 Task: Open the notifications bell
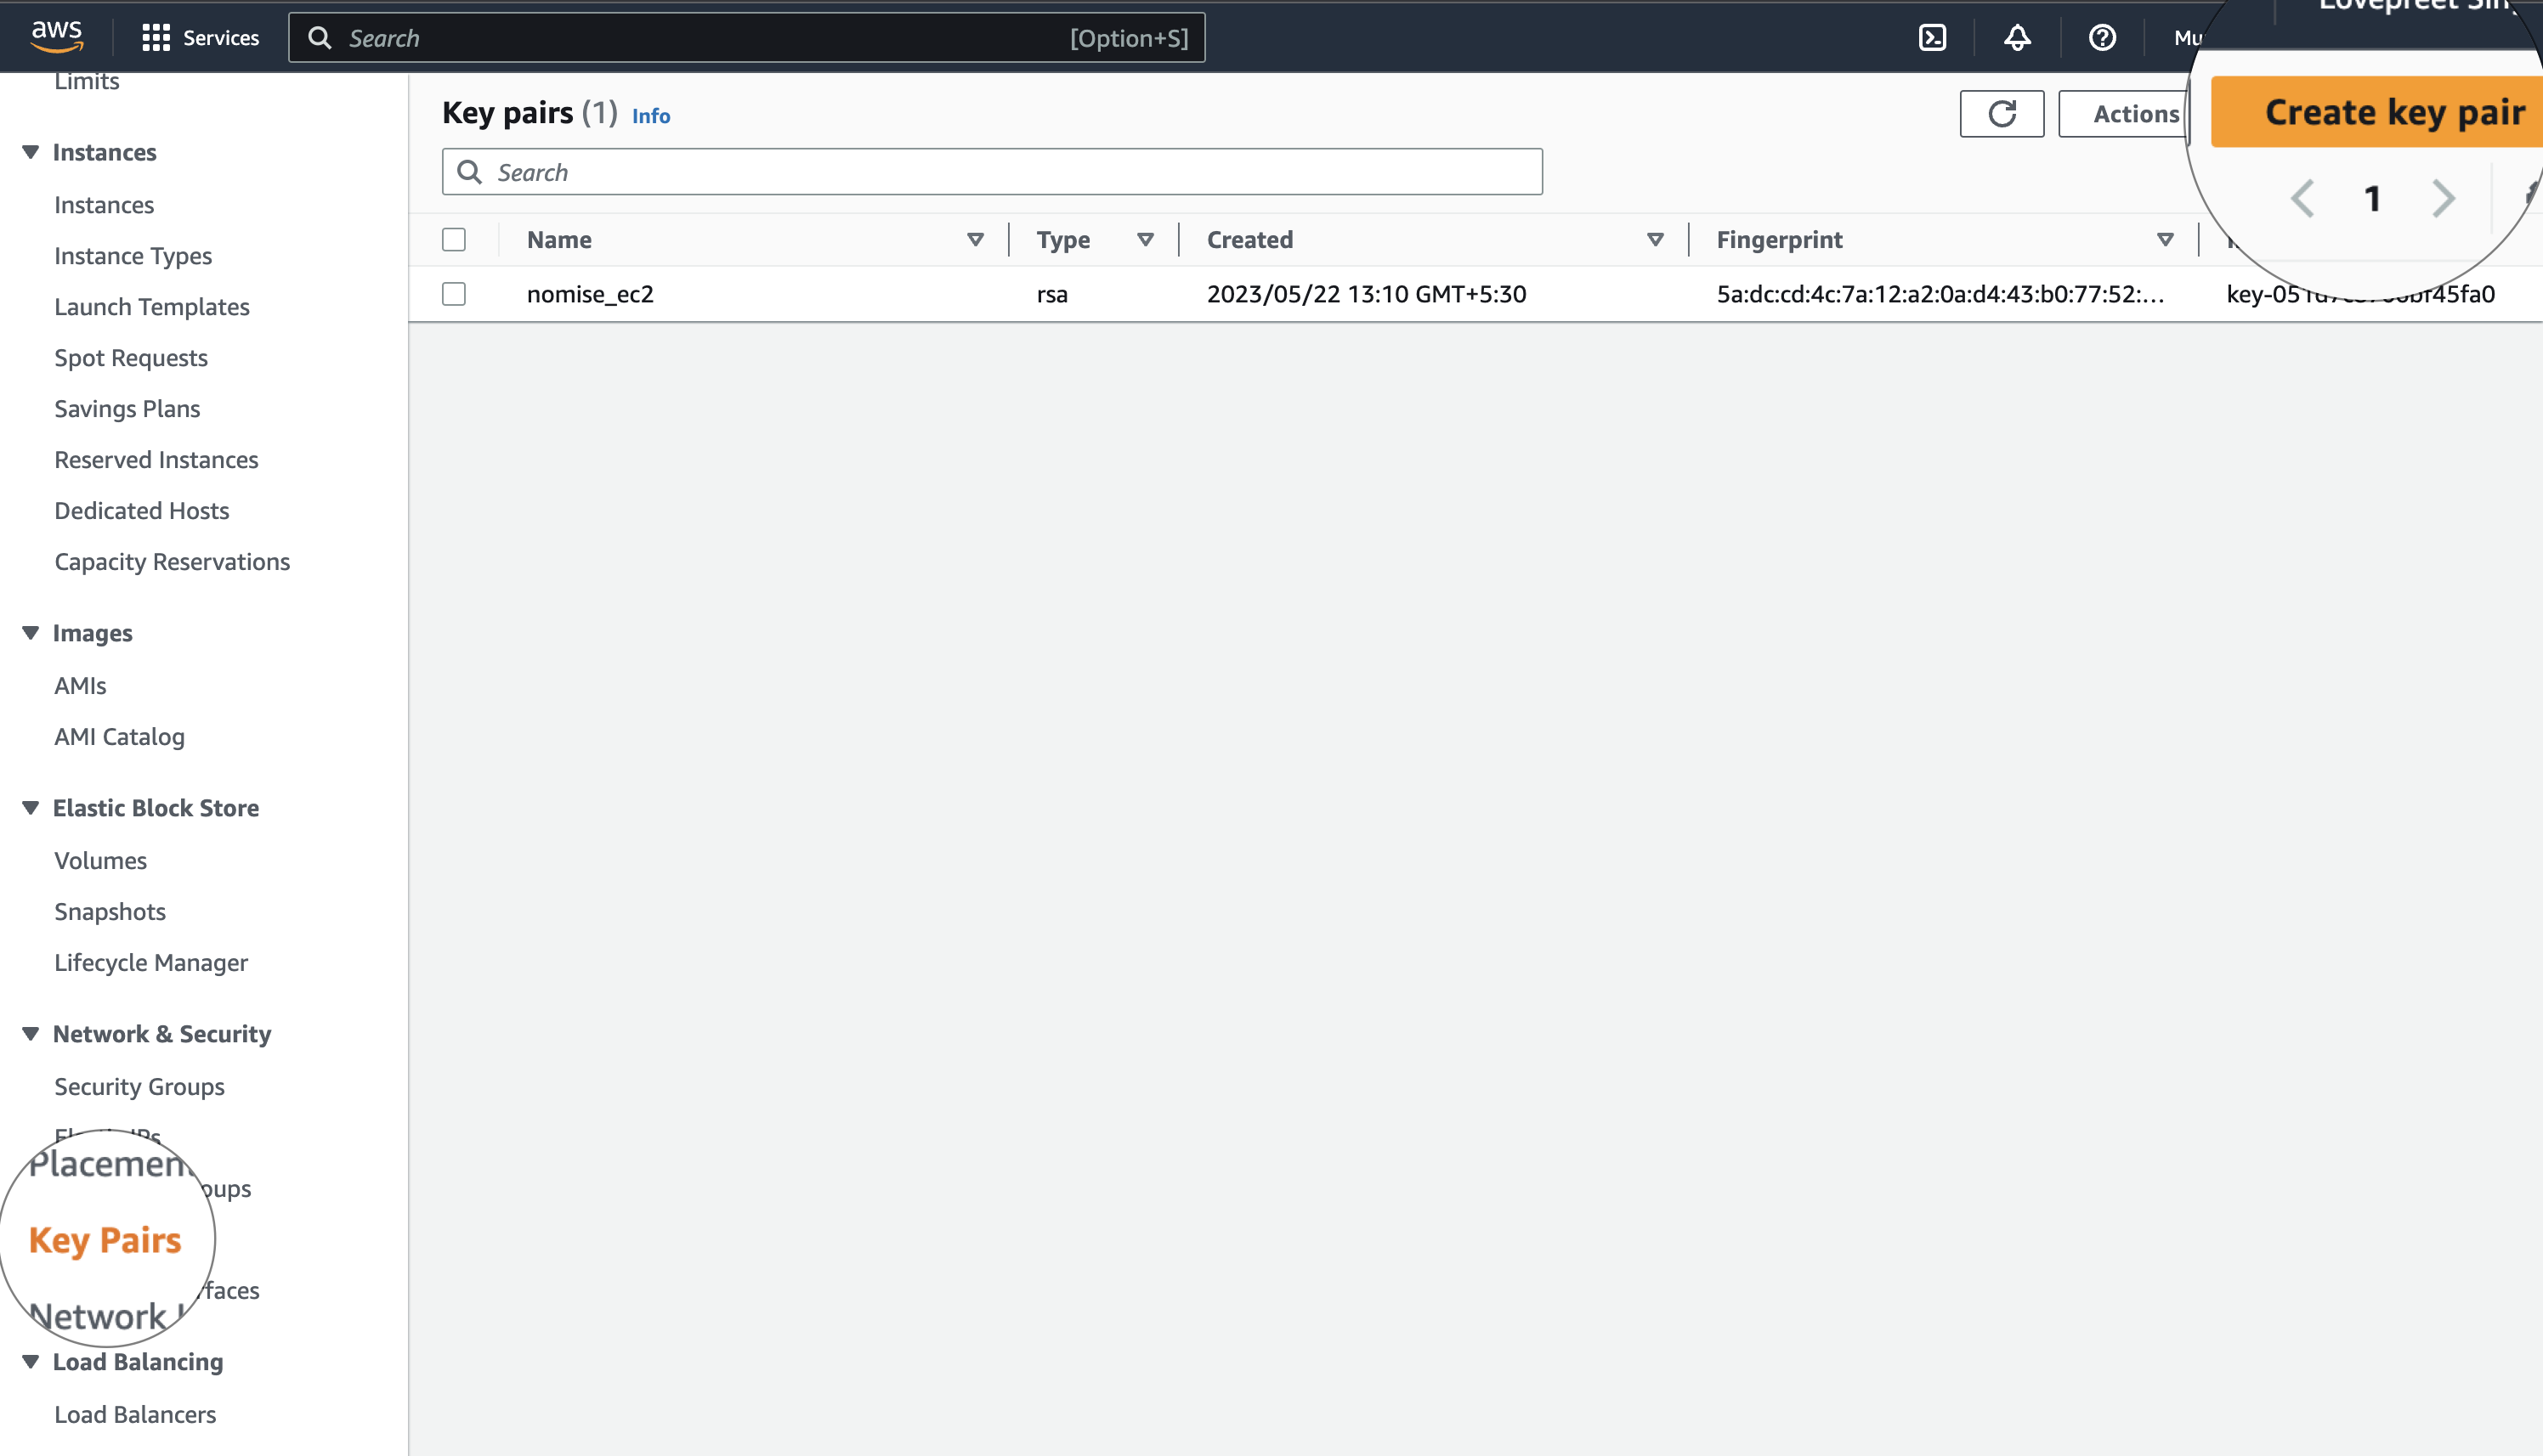click(x=2017, y=37)
